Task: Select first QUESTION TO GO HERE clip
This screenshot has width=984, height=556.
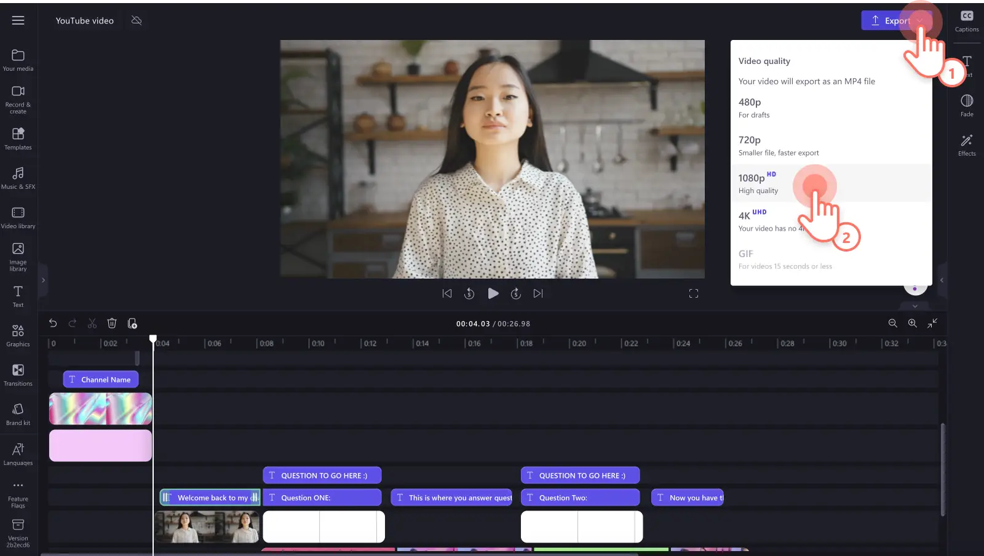Action: coord(322,475)
